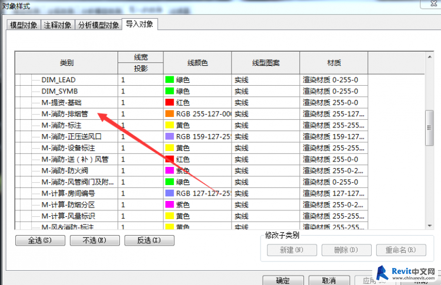Click the 类别 column header
This screenshot has height=285, width=441.
coord(66,63)
